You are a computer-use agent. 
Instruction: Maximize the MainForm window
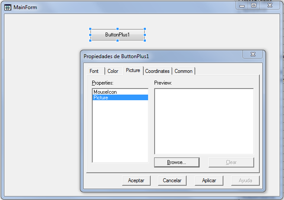click(x=254, y=6)
